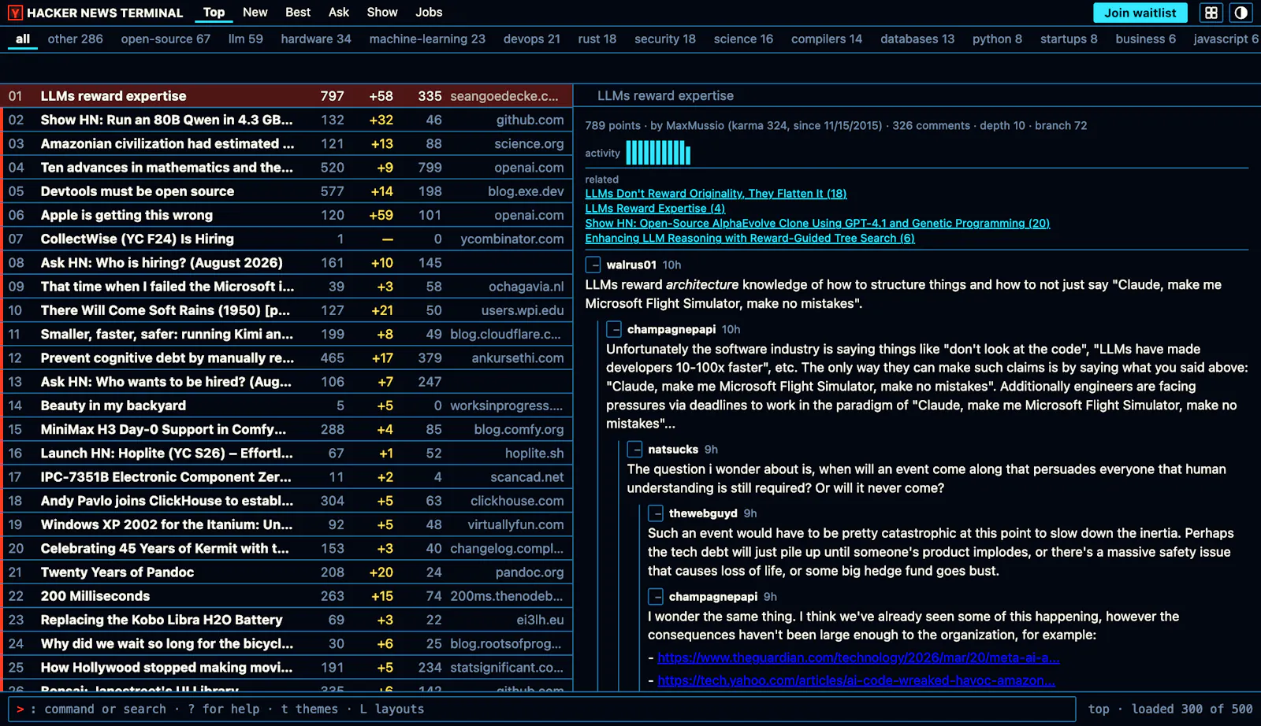
Task: Select 'Andy Pavlo joins ClickHouse' story
Action: pos(288,501)
